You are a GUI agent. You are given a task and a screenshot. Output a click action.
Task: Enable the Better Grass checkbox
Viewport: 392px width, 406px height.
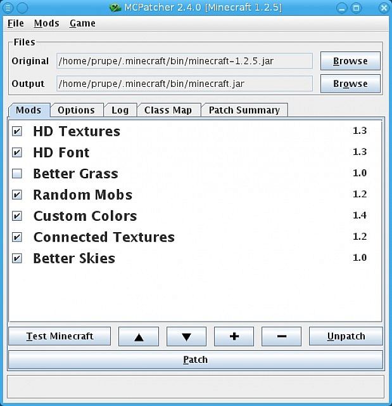(17, 174)
